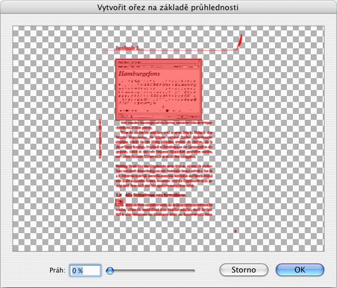Click the Hamburgefons font sample screenshot
337x288 pixels.
click(159, 89)
